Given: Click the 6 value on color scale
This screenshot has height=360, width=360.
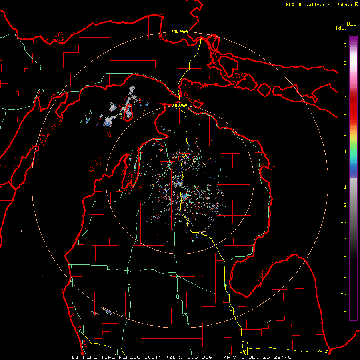Looking at the screenshot, I should pos(345,63).
